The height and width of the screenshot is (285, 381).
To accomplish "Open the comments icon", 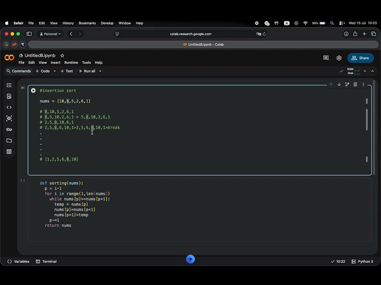I will pyautogui.click(x=326, y=58).
